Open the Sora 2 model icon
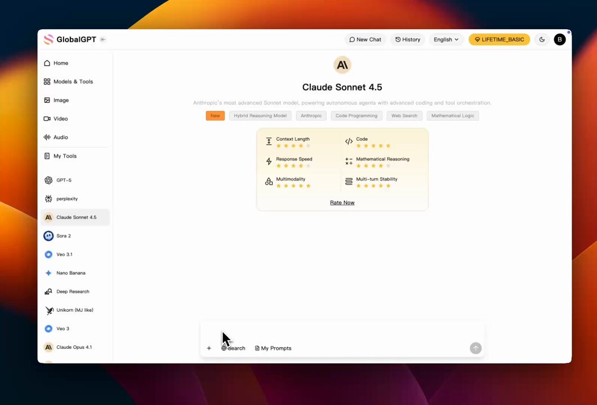The width and height of the screenshot is (597, 405). pos(48,236)
